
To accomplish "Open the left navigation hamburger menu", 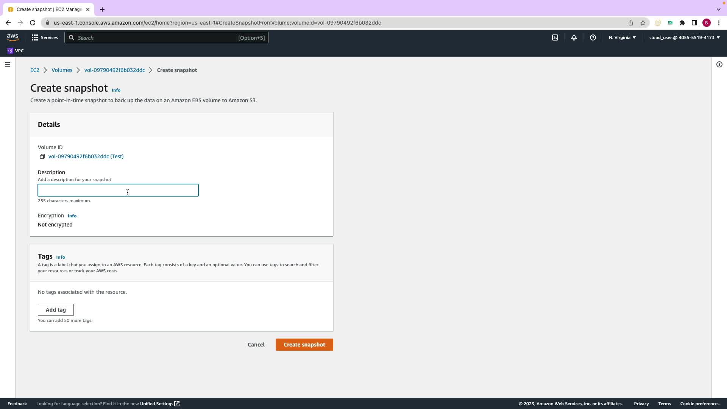I will (x=8, y=64).
